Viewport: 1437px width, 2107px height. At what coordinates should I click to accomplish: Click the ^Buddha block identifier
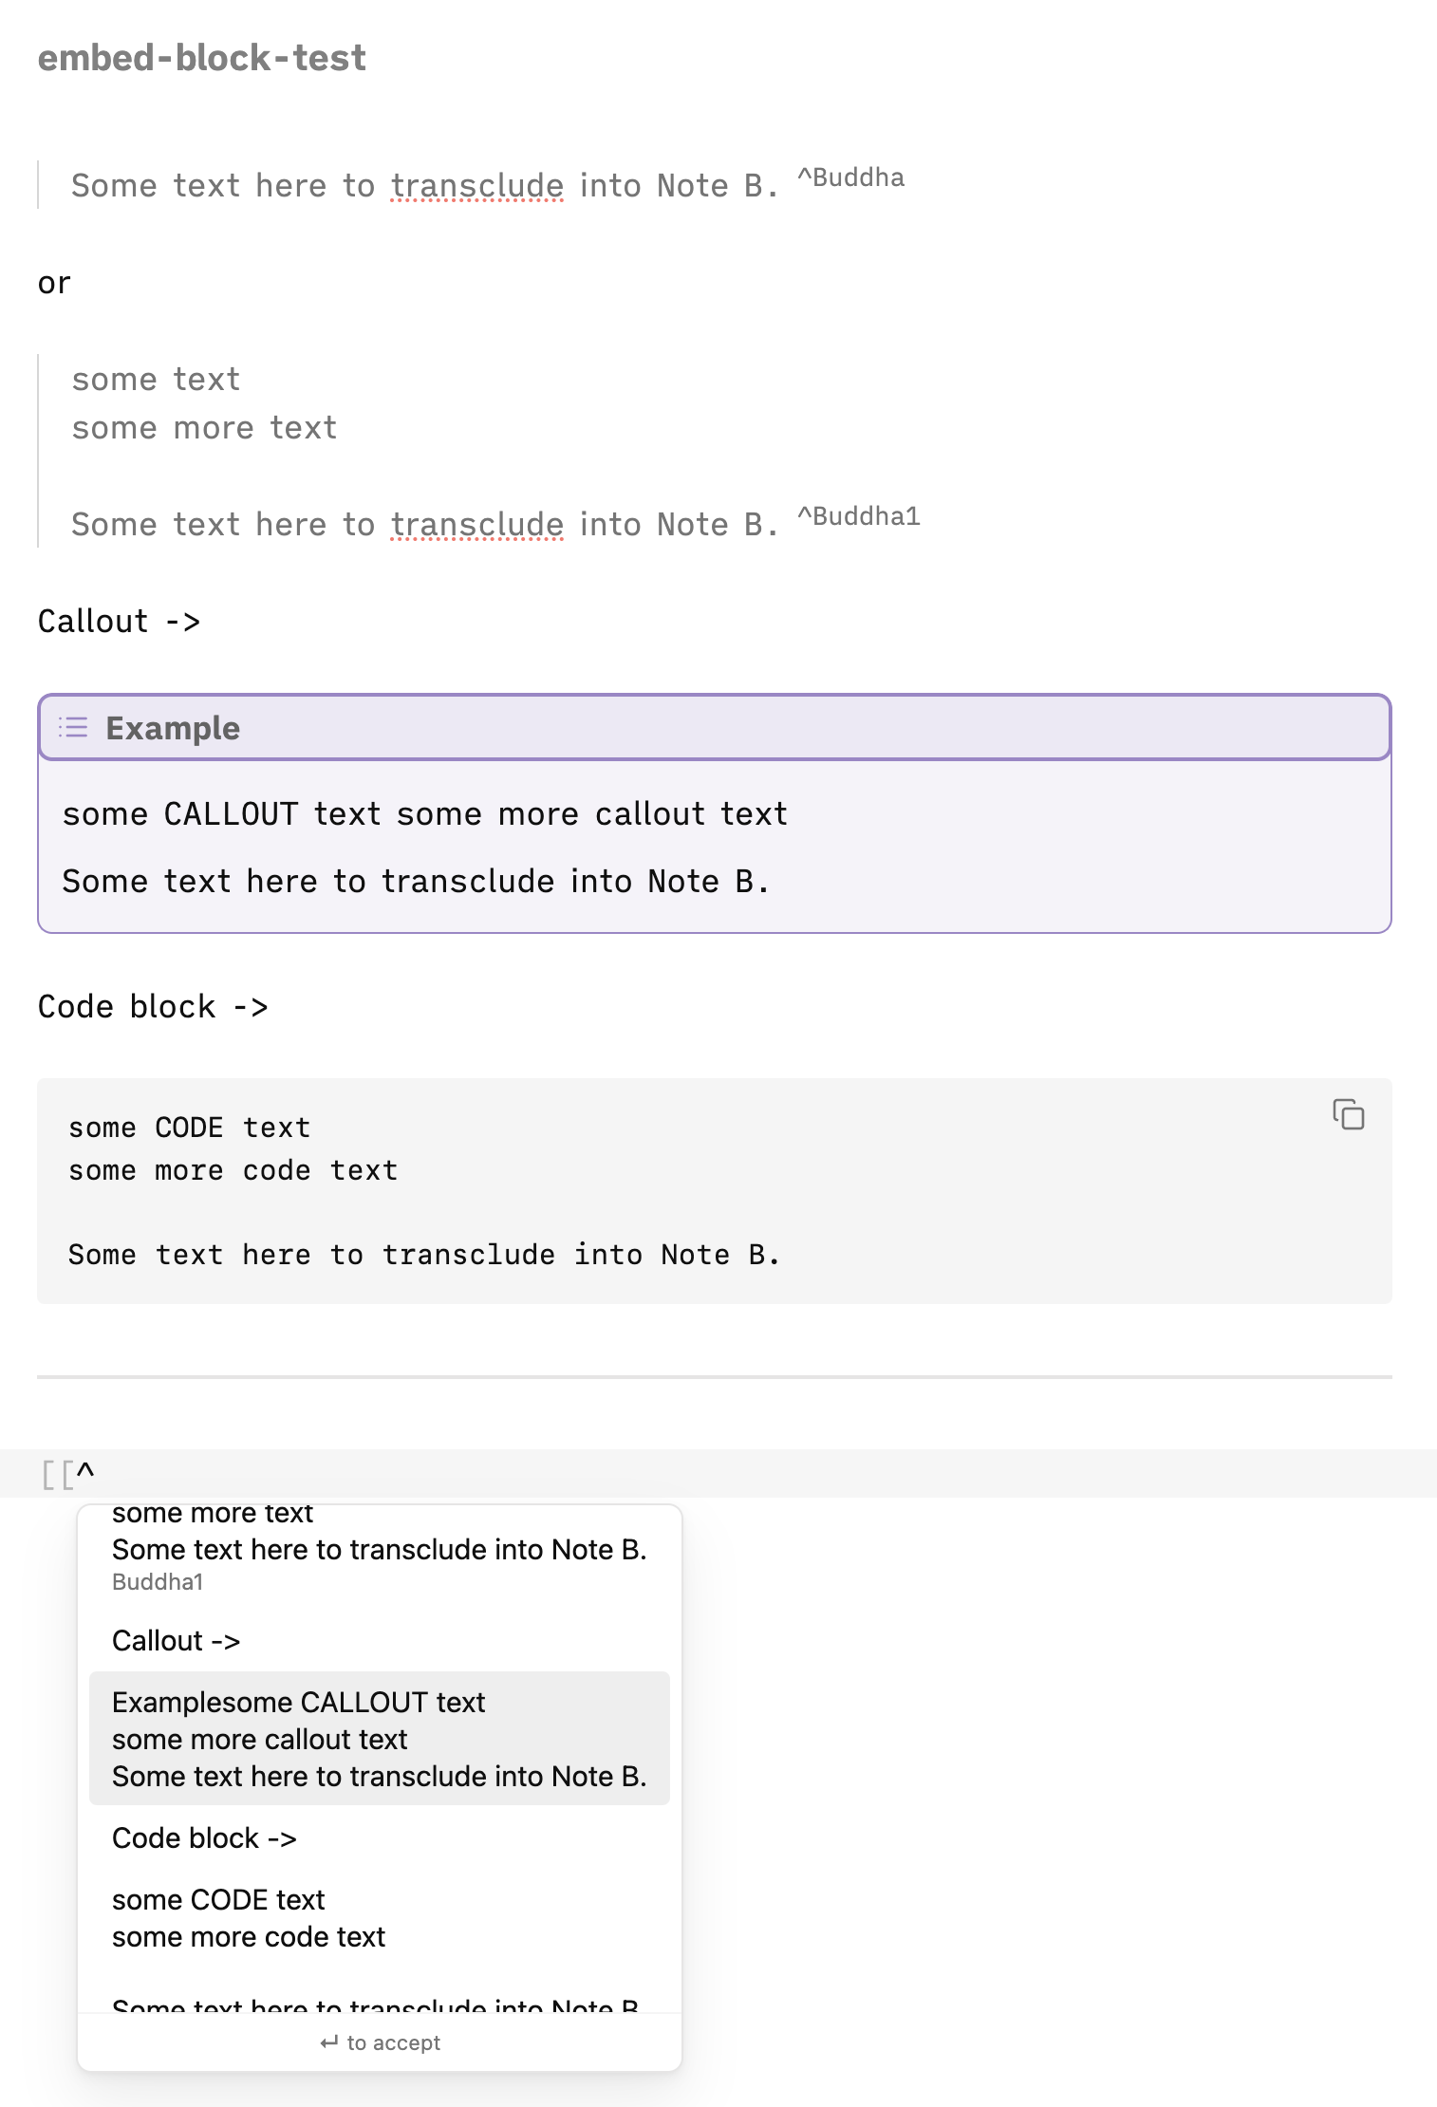click(850, 177)
